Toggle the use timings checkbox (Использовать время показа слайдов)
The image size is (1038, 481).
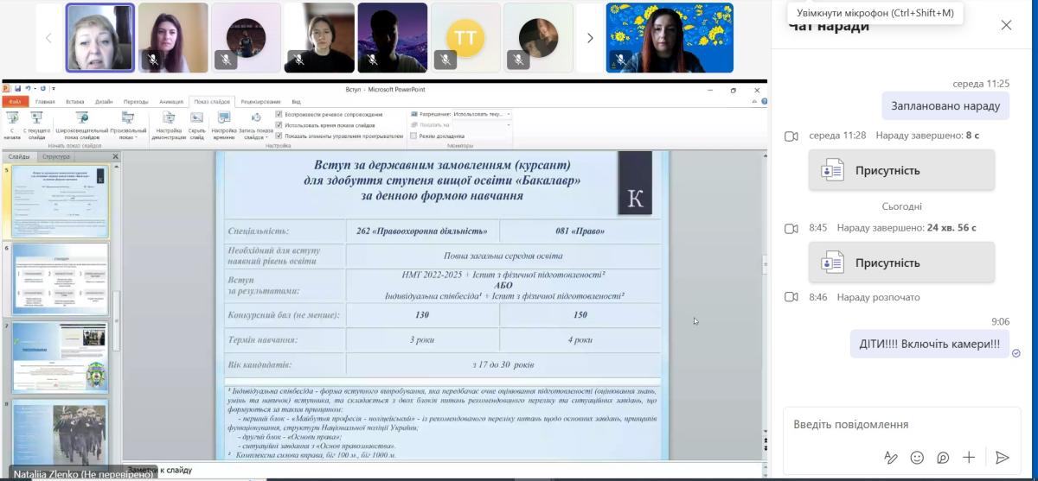click(279, 124)
